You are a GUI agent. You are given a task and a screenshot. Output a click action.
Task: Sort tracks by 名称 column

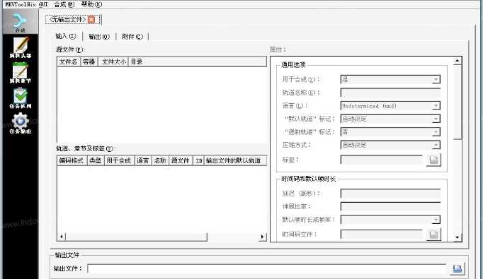[160, 160]
